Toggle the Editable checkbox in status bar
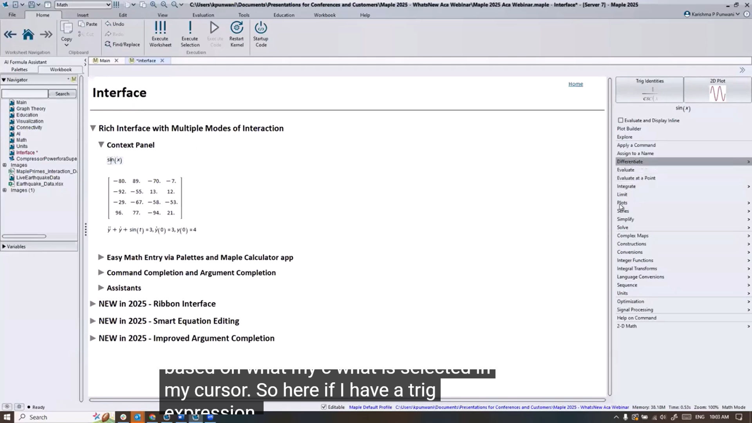Image resolution: width=752 pixels, height=423 pixels. coord(324,407)
